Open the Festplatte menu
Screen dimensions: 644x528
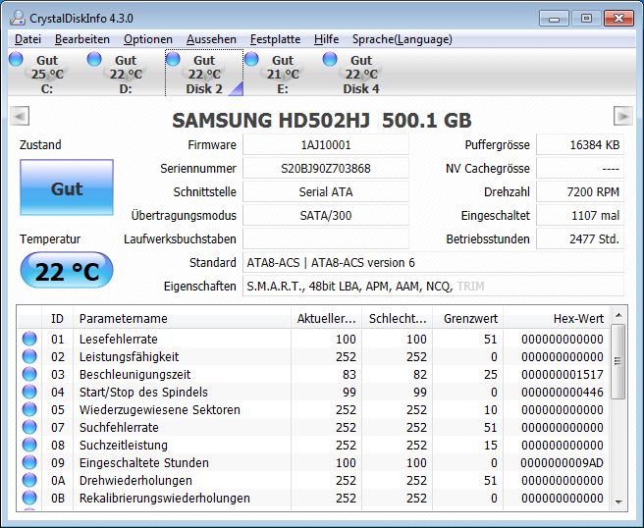pyautogui.click(x=275, y=39)
